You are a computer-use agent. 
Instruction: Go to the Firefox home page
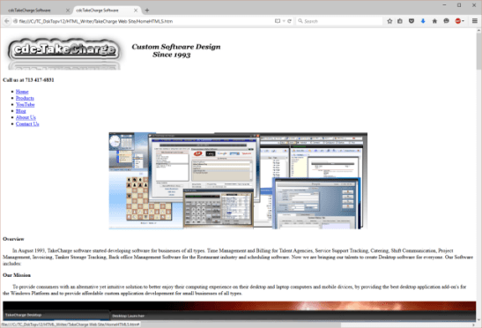point(434,21)
